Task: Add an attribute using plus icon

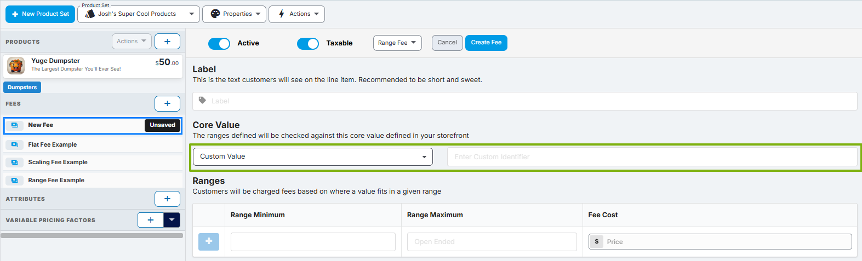Action: pos(167,199)
